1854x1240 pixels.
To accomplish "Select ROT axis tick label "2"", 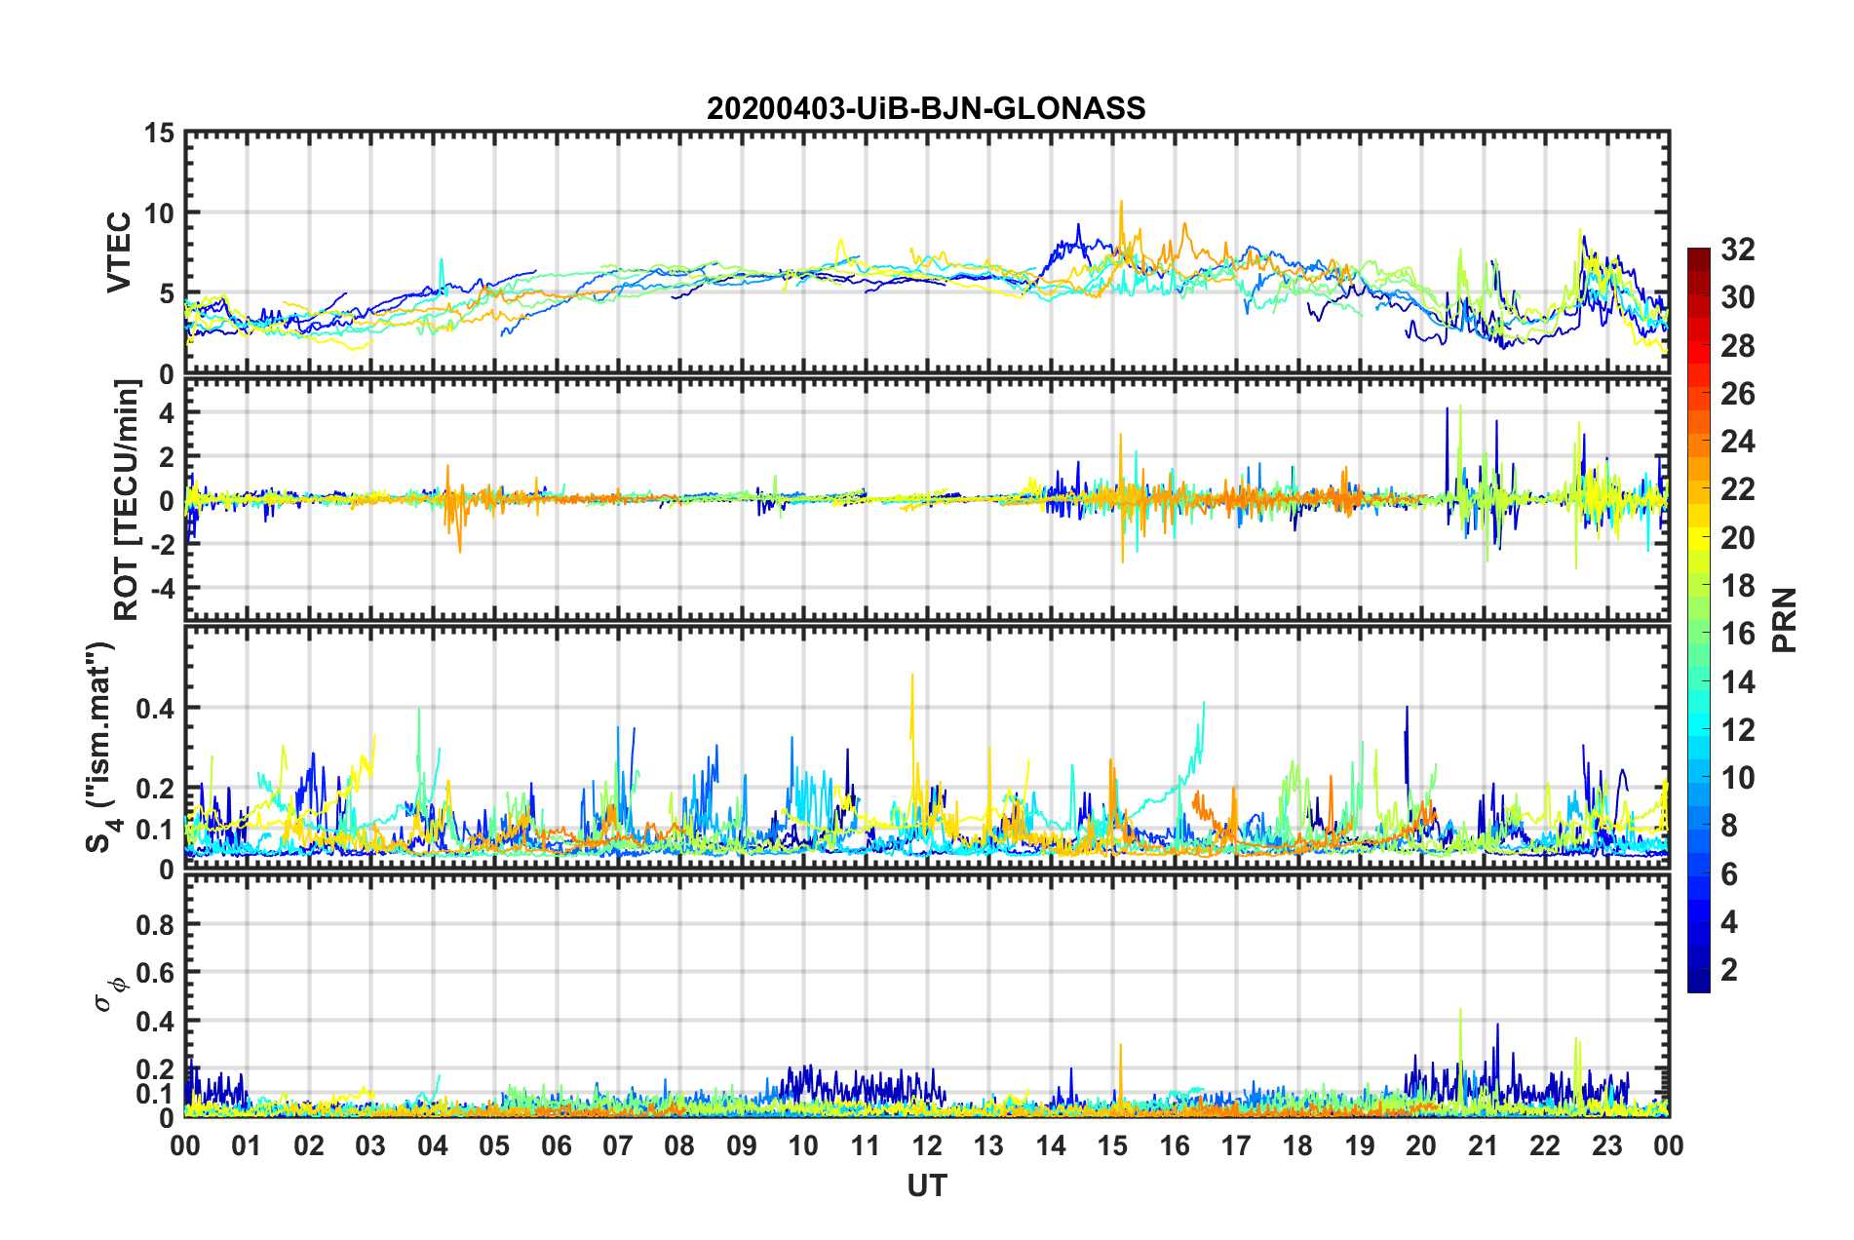I will point(168,457).
